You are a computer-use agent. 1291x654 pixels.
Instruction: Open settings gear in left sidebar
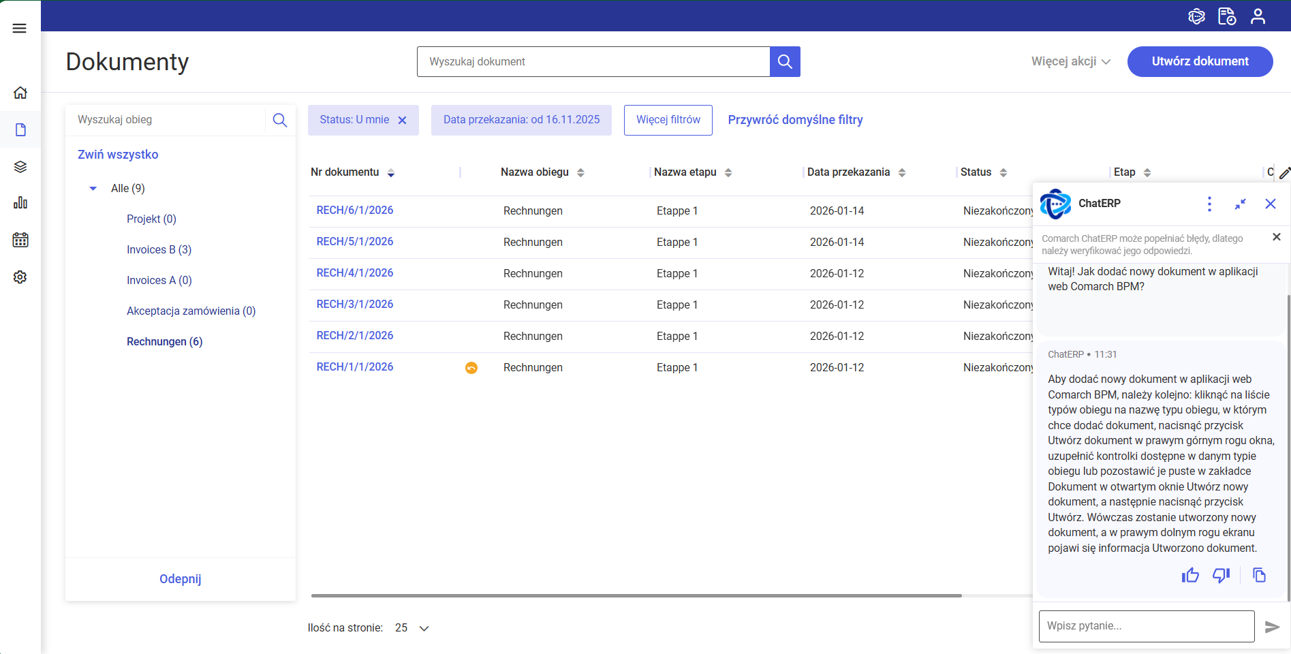(x=20, y=277)
